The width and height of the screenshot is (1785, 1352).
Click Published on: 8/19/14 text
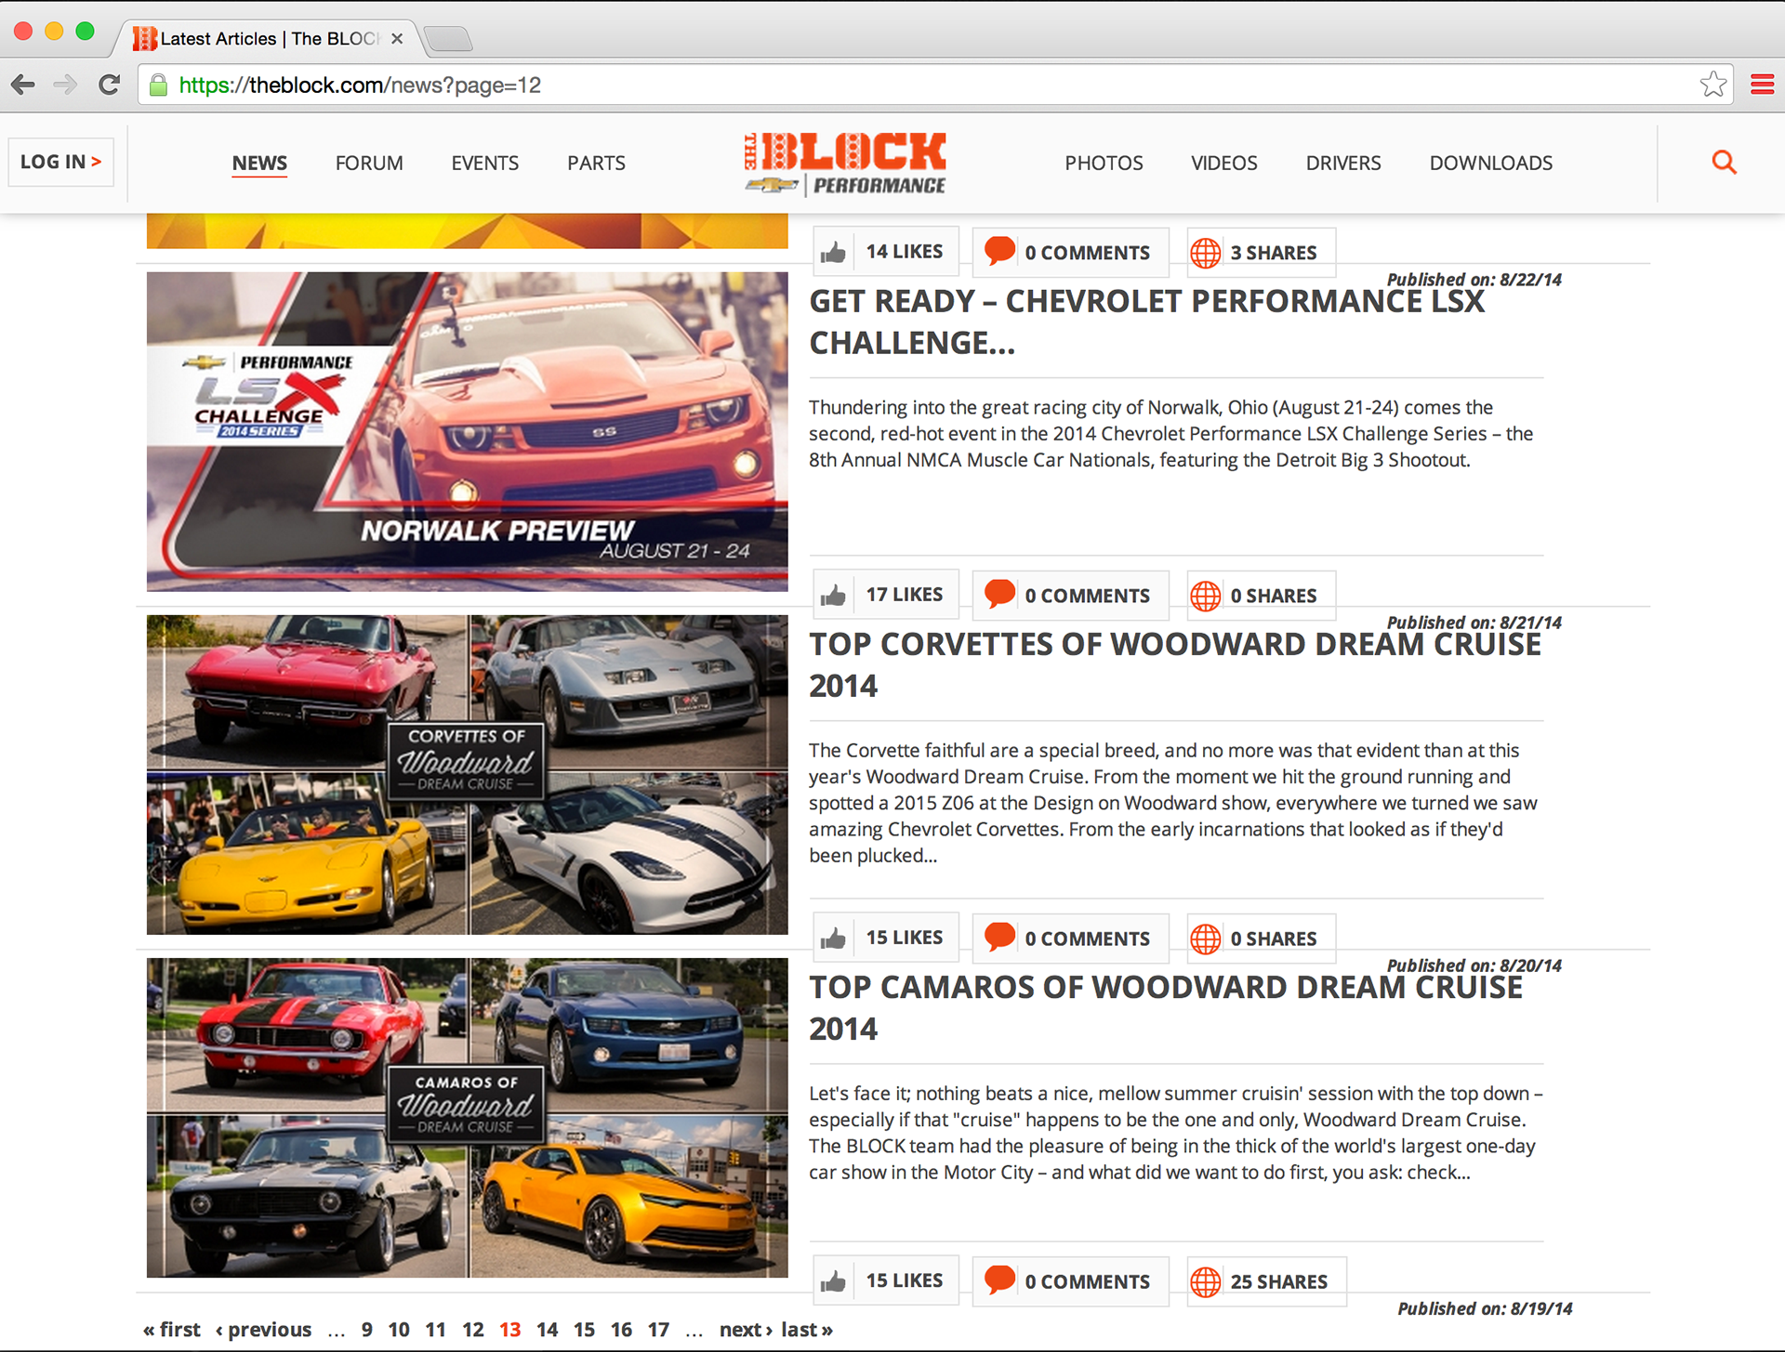tap(1485, 1308)
